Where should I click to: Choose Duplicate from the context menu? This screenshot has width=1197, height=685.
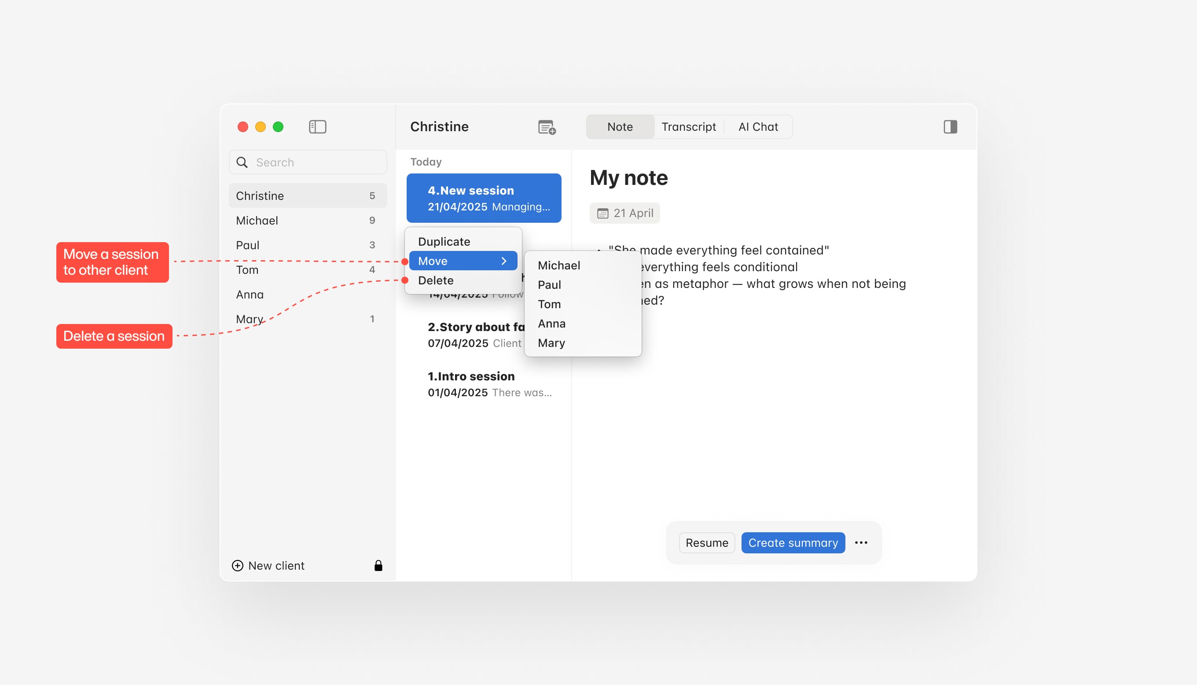pos(444,241)
